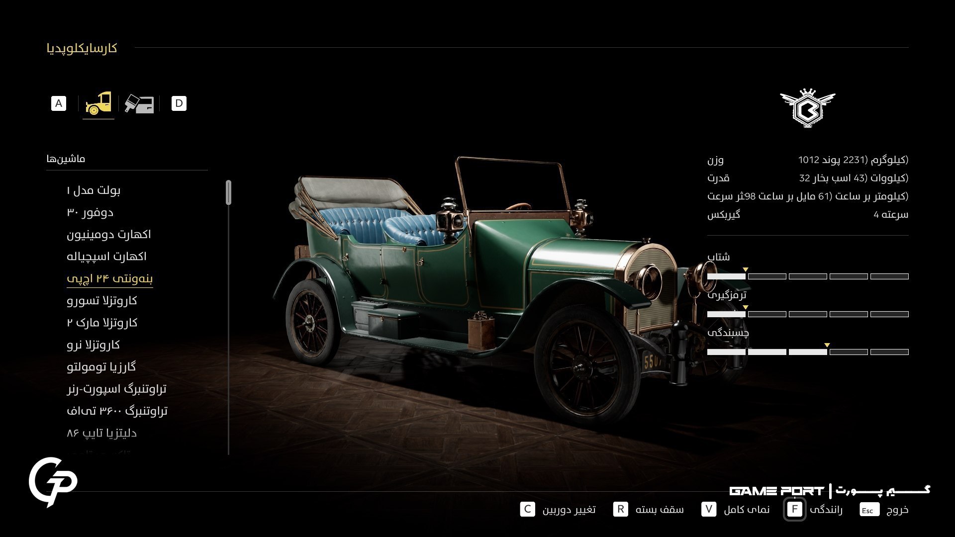Select تراوتنبرگ ۳۶۰۰ تی‌اف car entry

117,411
